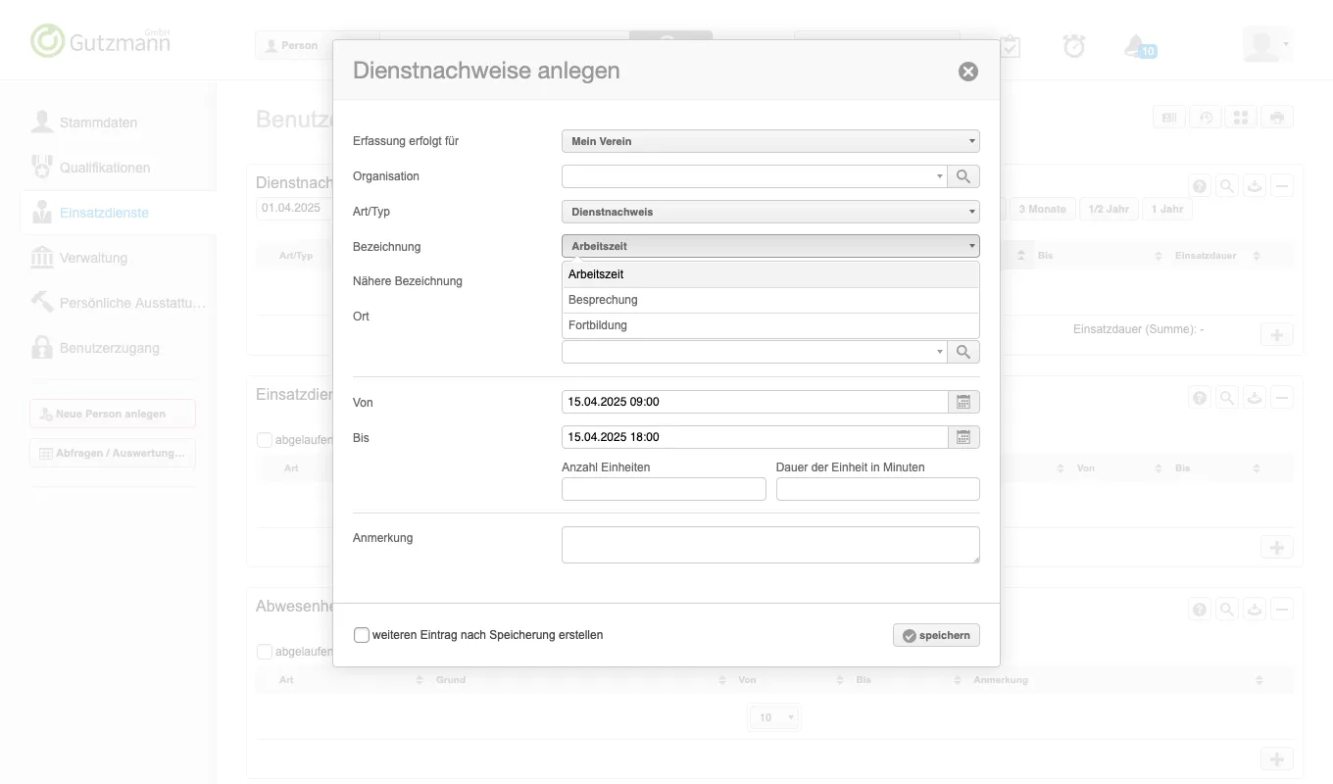Click the Anmerkung text area
Screen dimensions: 1333x784
pyautogui.click(x=770, y=545)
